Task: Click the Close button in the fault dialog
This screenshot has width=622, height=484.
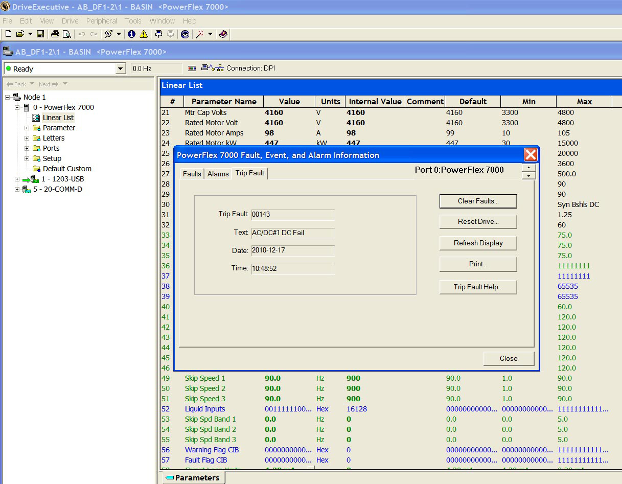Action: click(509, 358)
